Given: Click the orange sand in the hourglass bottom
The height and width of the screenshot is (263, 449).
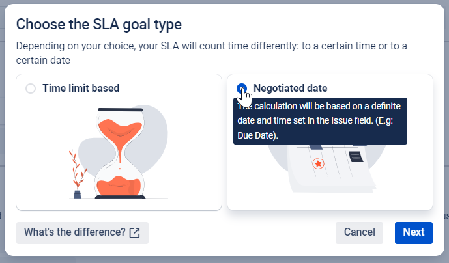Looking at the screenshot, I should tap(119, 186).
